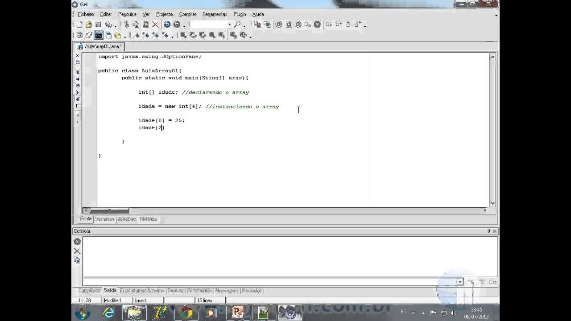571x321 pixels.
Task: Open the Compilar menu
Action: point(187,14)
